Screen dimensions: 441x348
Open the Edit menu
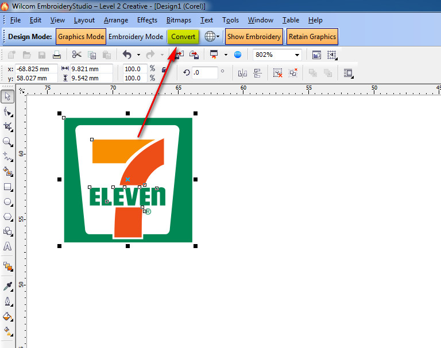36,20
